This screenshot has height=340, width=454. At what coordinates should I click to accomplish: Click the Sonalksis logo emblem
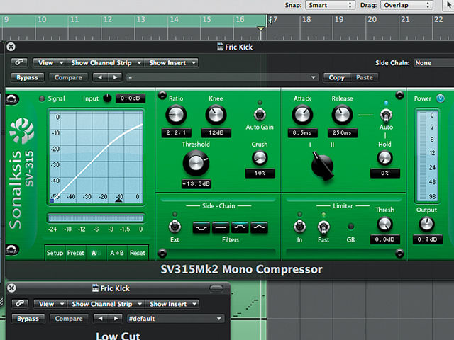(x=21, y=131)
